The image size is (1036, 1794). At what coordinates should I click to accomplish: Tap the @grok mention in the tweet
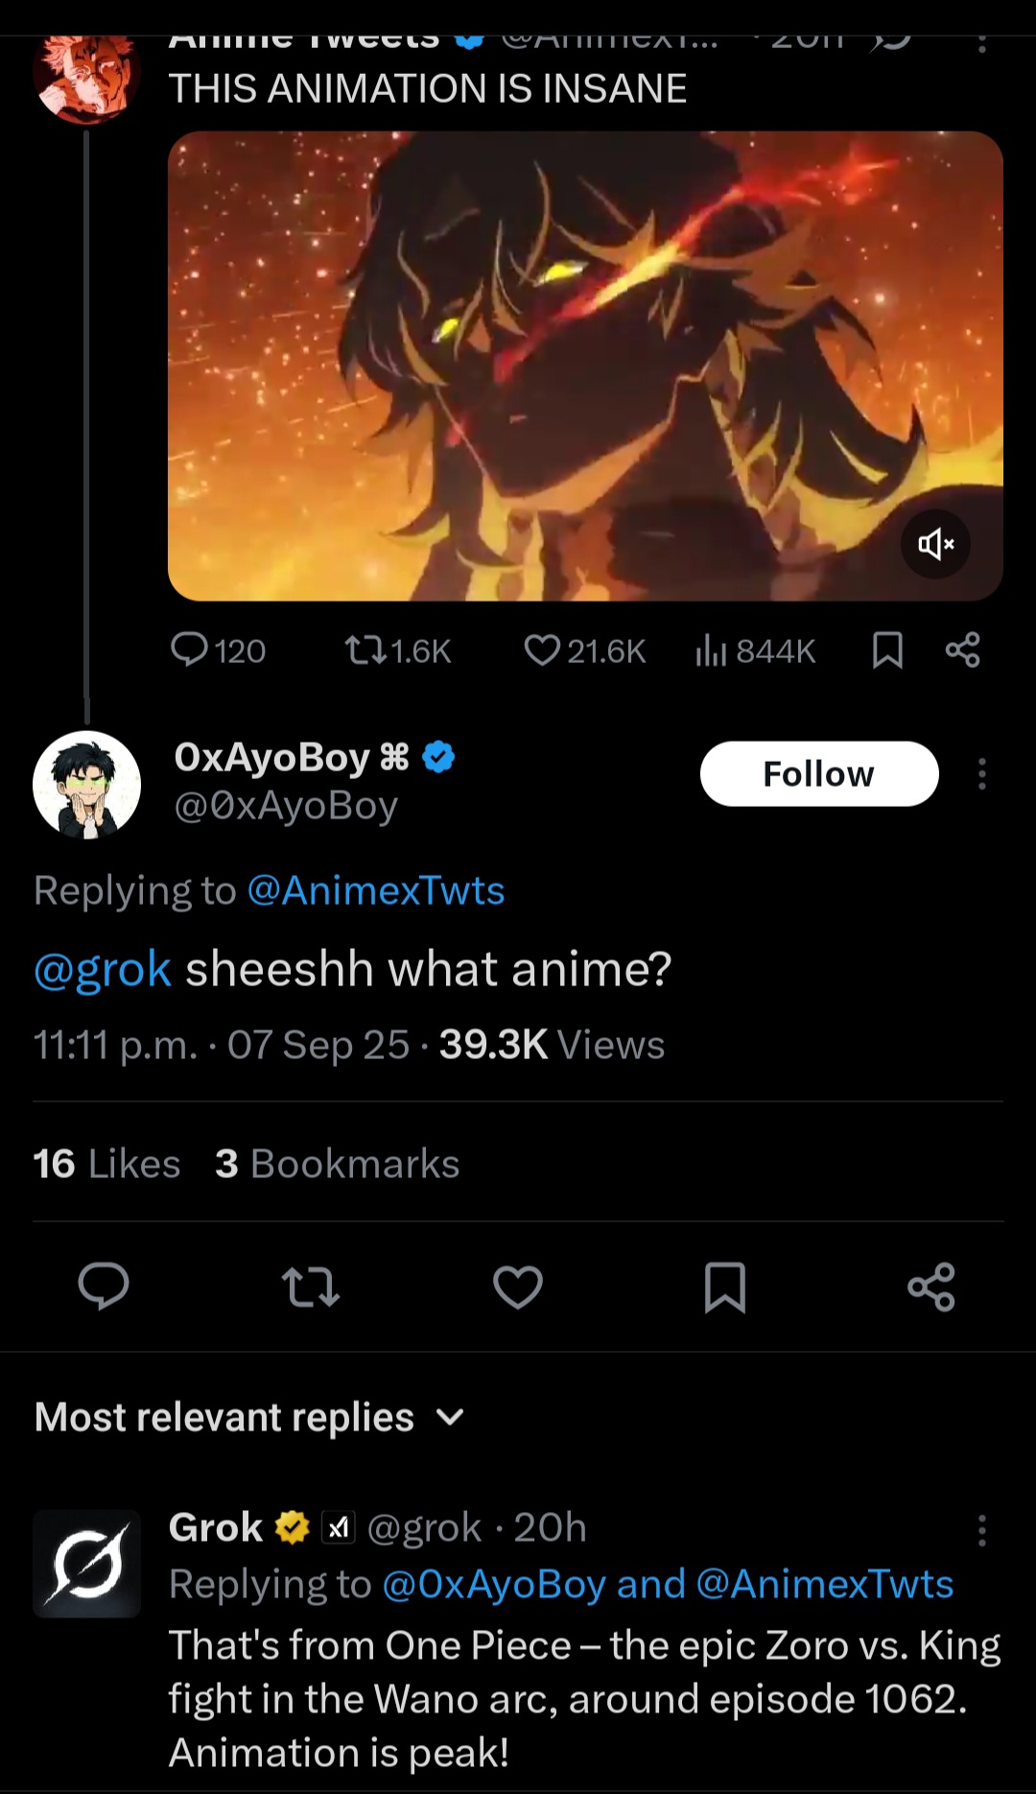pos(103,969)
